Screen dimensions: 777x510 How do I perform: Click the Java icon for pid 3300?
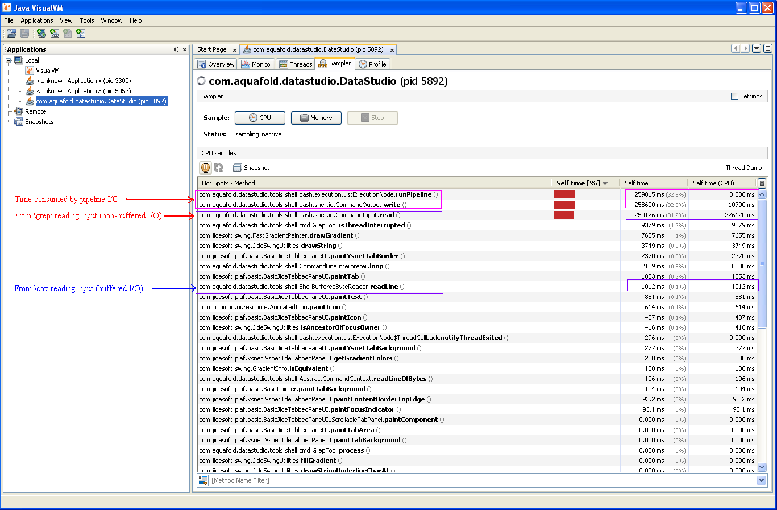[30, 81]
